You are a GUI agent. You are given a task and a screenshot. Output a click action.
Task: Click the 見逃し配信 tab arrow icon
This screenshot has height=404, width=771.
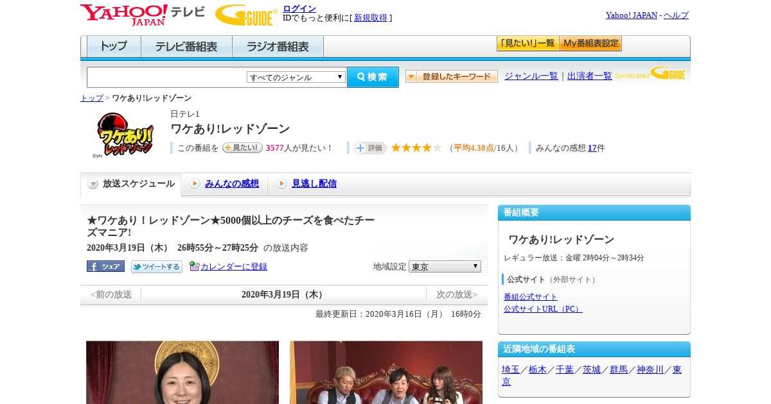[x=281, y=184]
